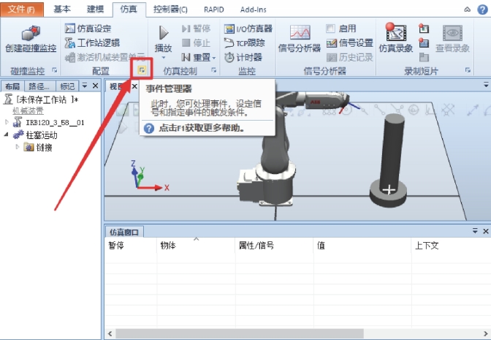Close the layout browser panel
The width and height of the screenshot is (491, 340).
[96, 86]
